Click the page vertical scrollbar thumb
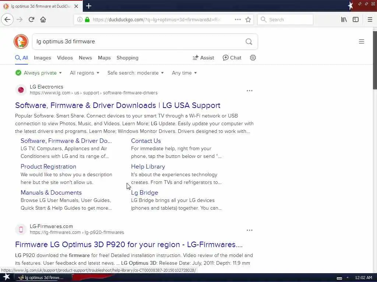 click(x=374, y=60)
